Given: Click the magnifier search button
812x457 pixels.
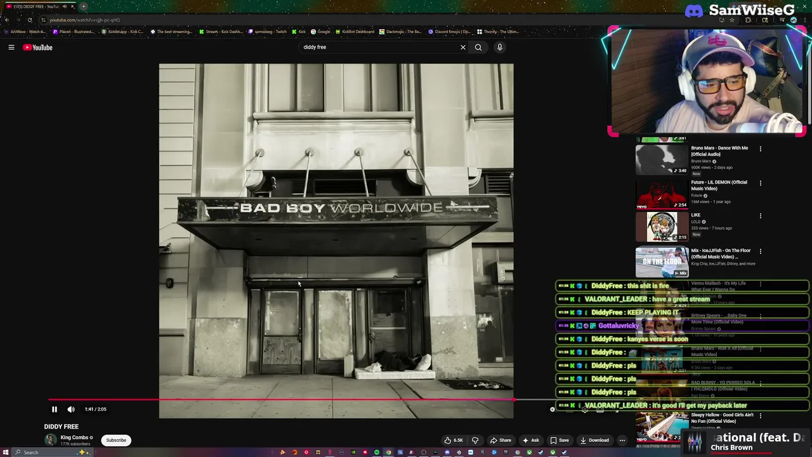Looking at the screenshot, I should (478, 47).
